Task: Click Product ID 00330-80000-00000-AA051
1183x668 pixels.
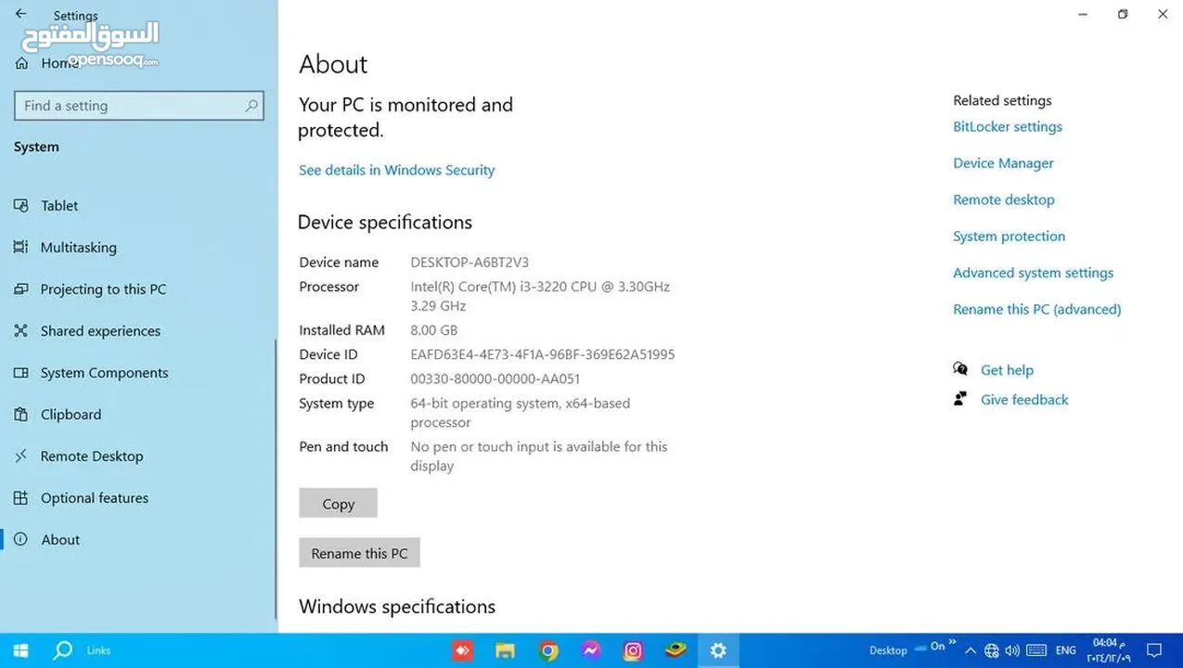Action: click(495, 379)
